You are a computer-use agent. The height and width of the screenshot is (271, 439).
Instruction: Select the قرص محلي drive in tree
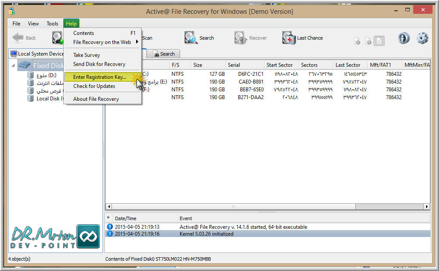click(x=46, y=91)
